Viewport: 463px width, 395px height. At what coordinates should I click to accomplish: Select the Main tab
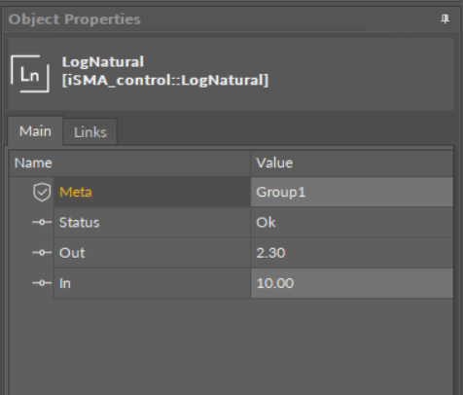tap(35, 131)
